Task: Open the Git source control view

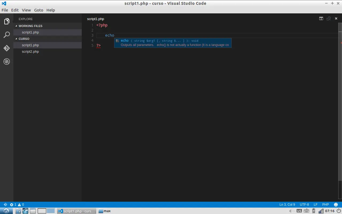Action: [x=7, y=48]
